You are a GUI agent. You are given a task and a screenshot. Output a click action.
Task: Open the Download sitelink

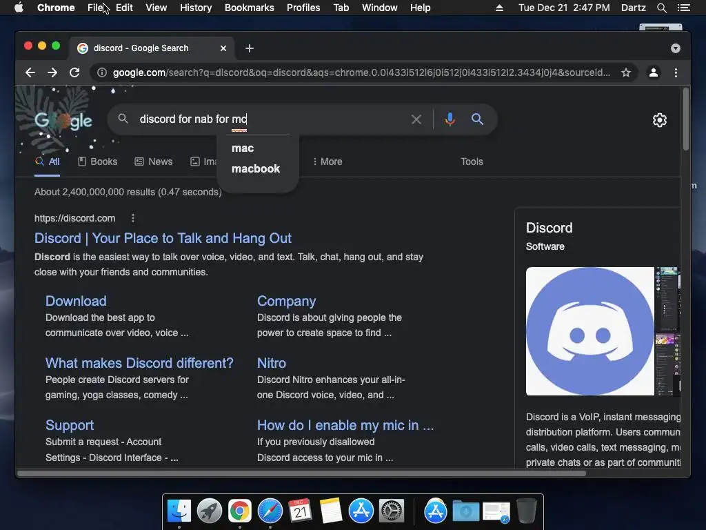pyautogui.click(x=76, y=301)
